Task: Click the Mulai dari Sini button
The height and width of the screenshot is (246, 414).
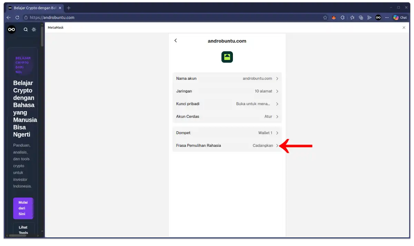Action: (23, 208)
